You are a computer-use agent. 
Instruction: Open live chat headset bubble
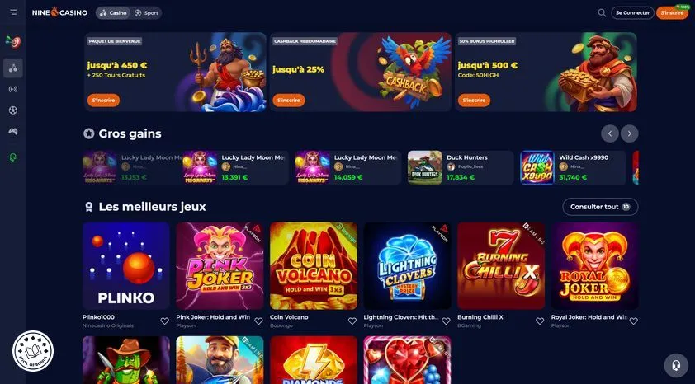pos(676,365)
